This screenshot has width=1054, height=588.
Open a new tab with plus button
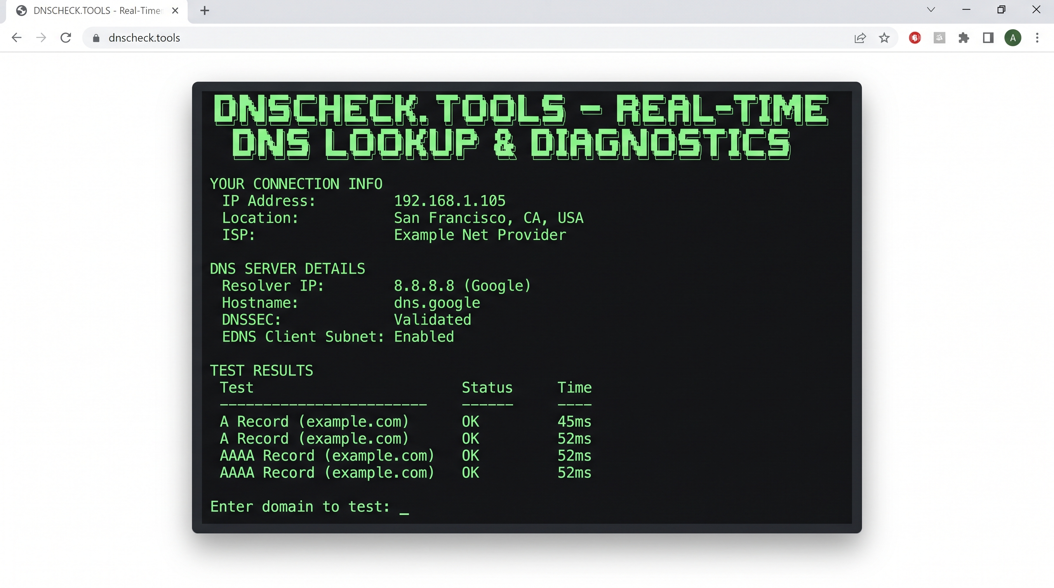click(205, 11)
